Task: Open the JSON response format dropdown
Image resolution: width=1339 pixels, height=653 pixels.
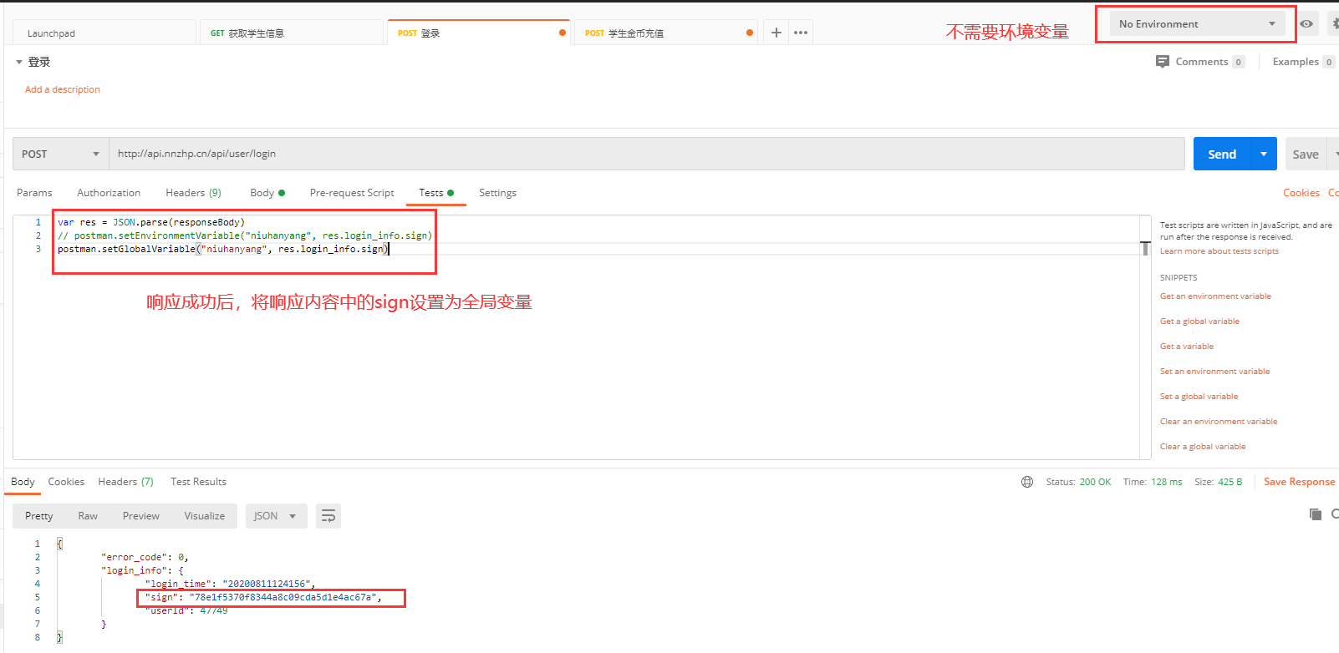Action: (x=275, y=516)
